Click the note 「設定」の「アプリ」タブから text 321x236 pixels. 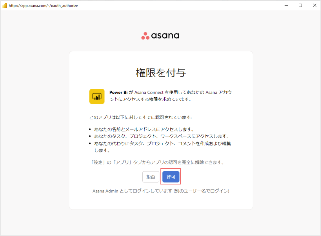[x=158, y=162]
